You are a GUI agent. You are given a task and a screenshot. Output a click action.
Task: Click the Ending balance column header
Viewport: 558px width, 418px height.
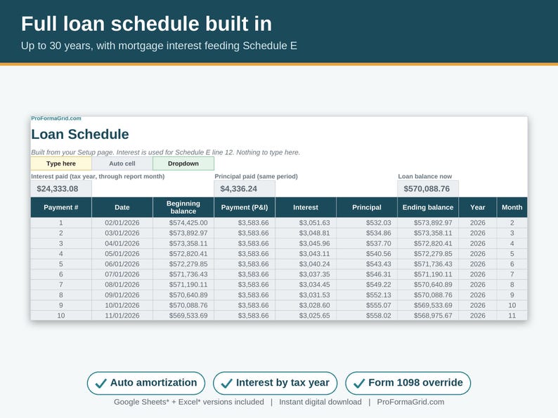coord(428,208)
